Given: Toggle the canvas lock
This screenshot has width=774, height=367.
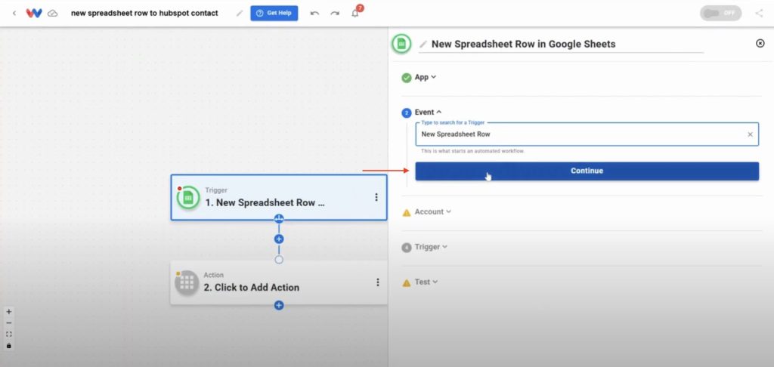Looking at the screenshot, I should [x=9, y=345].
